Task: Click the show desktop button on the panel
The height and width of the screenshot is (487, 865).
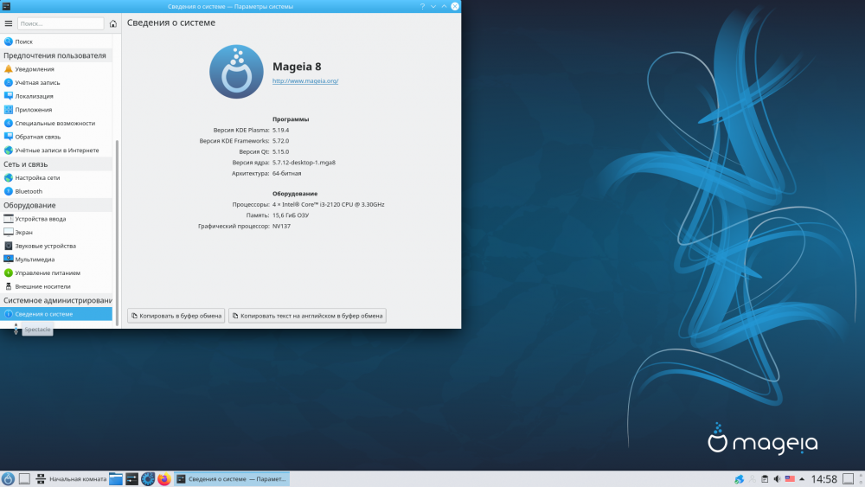Action: pyautogui.click(x=849, y=478)
